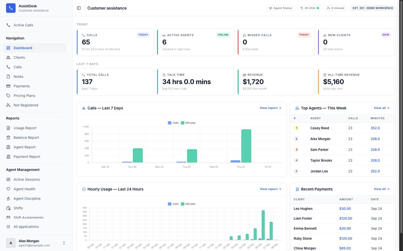Viewport: 403px width, 251px height.
Task: Select the Emma Bennett payment row
Action: point(342,228)
